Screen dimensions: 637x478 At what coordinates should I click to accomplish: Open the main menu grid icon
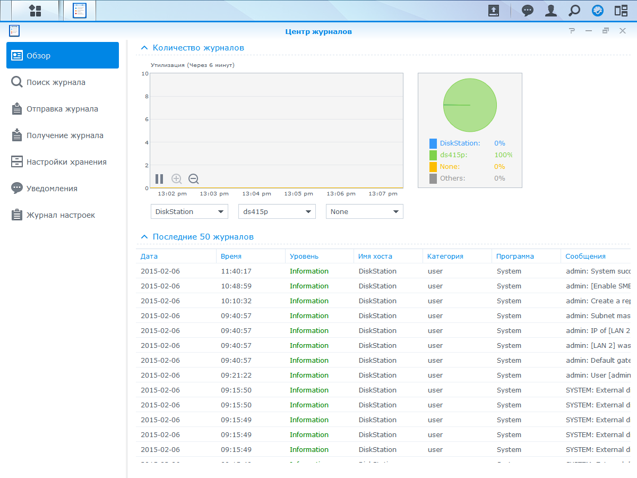click(35, 11)
